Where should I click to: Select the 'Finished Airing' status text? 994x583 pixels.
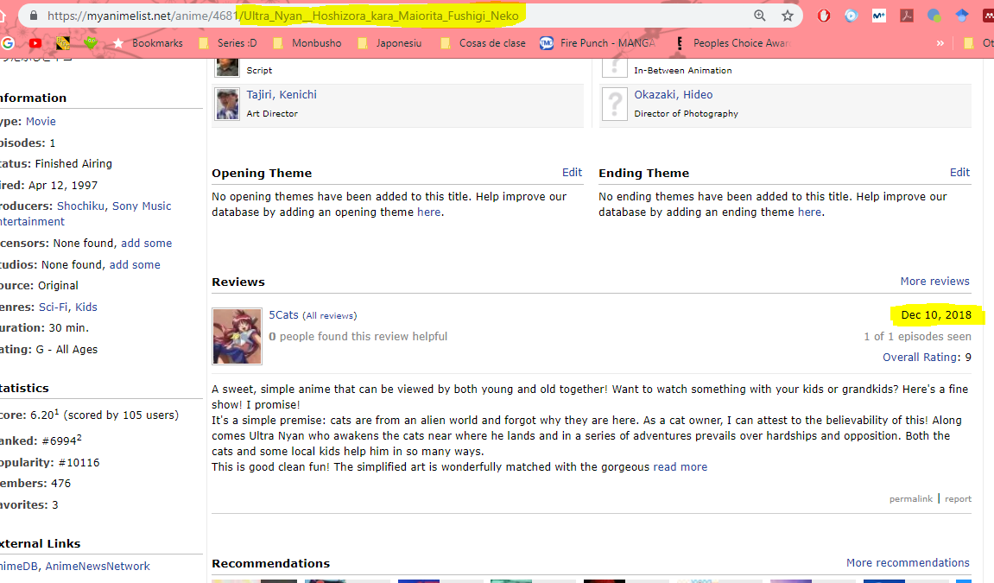pyautogui.click(x=73, y=163)
